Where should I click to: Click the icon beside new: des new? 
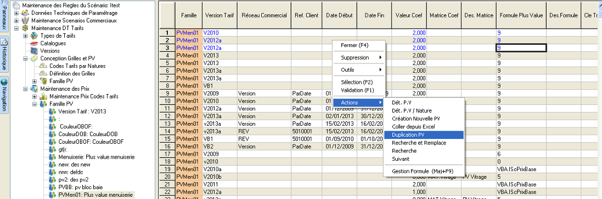[53, 164]
